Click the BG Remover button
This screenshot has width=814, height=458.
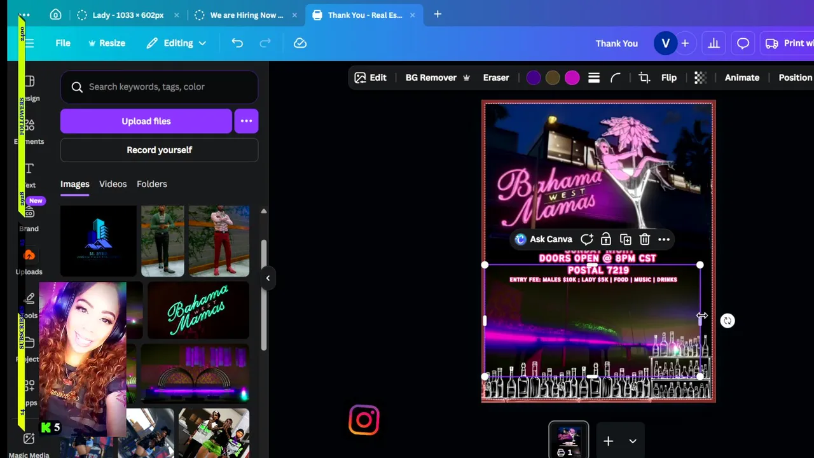(x=438, y=78)
